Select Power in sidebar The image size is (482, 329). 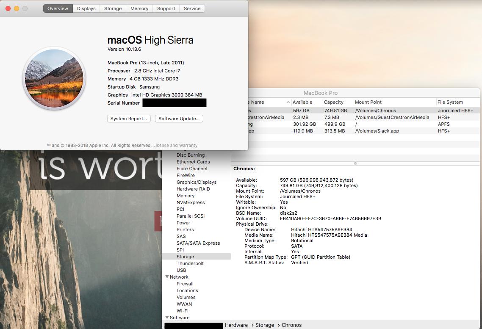(x=183, y=222)
